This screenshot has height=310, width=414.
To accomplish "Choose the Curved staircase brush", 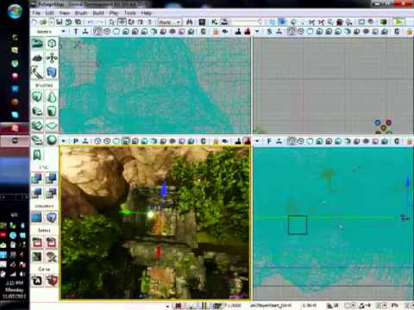I will coord(37,111).
